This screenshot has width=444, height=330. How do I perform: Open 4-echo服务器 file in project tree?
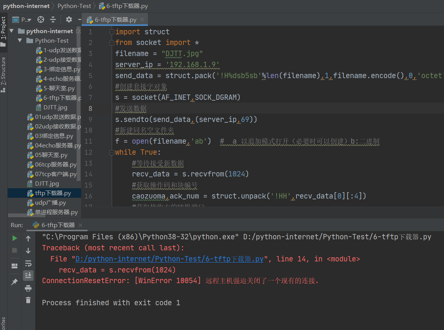click(x=59, y=78)
